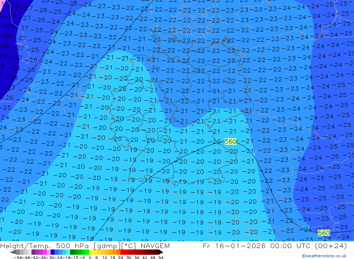
Task: Pick the bright red swatch at 24
Action: pyautogui.click(x=122, y=252)
